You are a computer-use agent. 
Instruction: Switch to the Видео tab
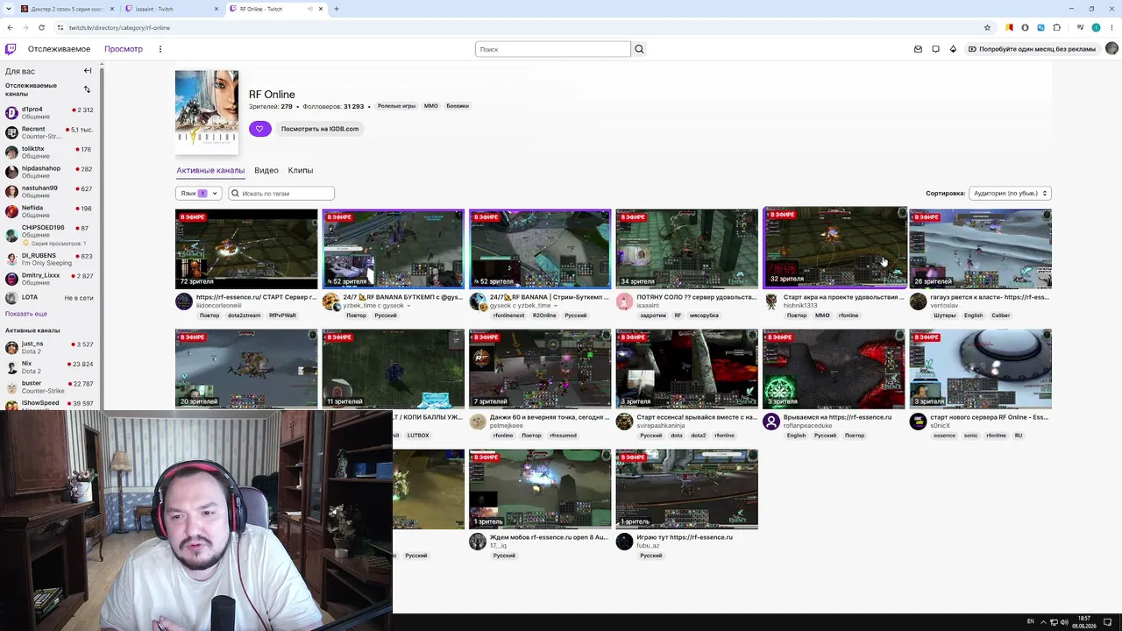(266, 170)
